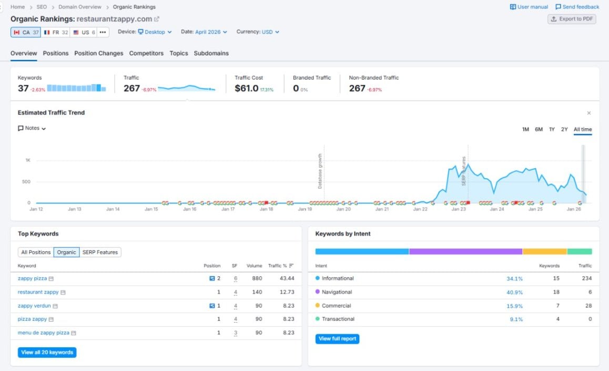The width and height of the screenshot is (609, 371).
Task: Click the Send feedback chat icon
Action: [x=558, y=7]
